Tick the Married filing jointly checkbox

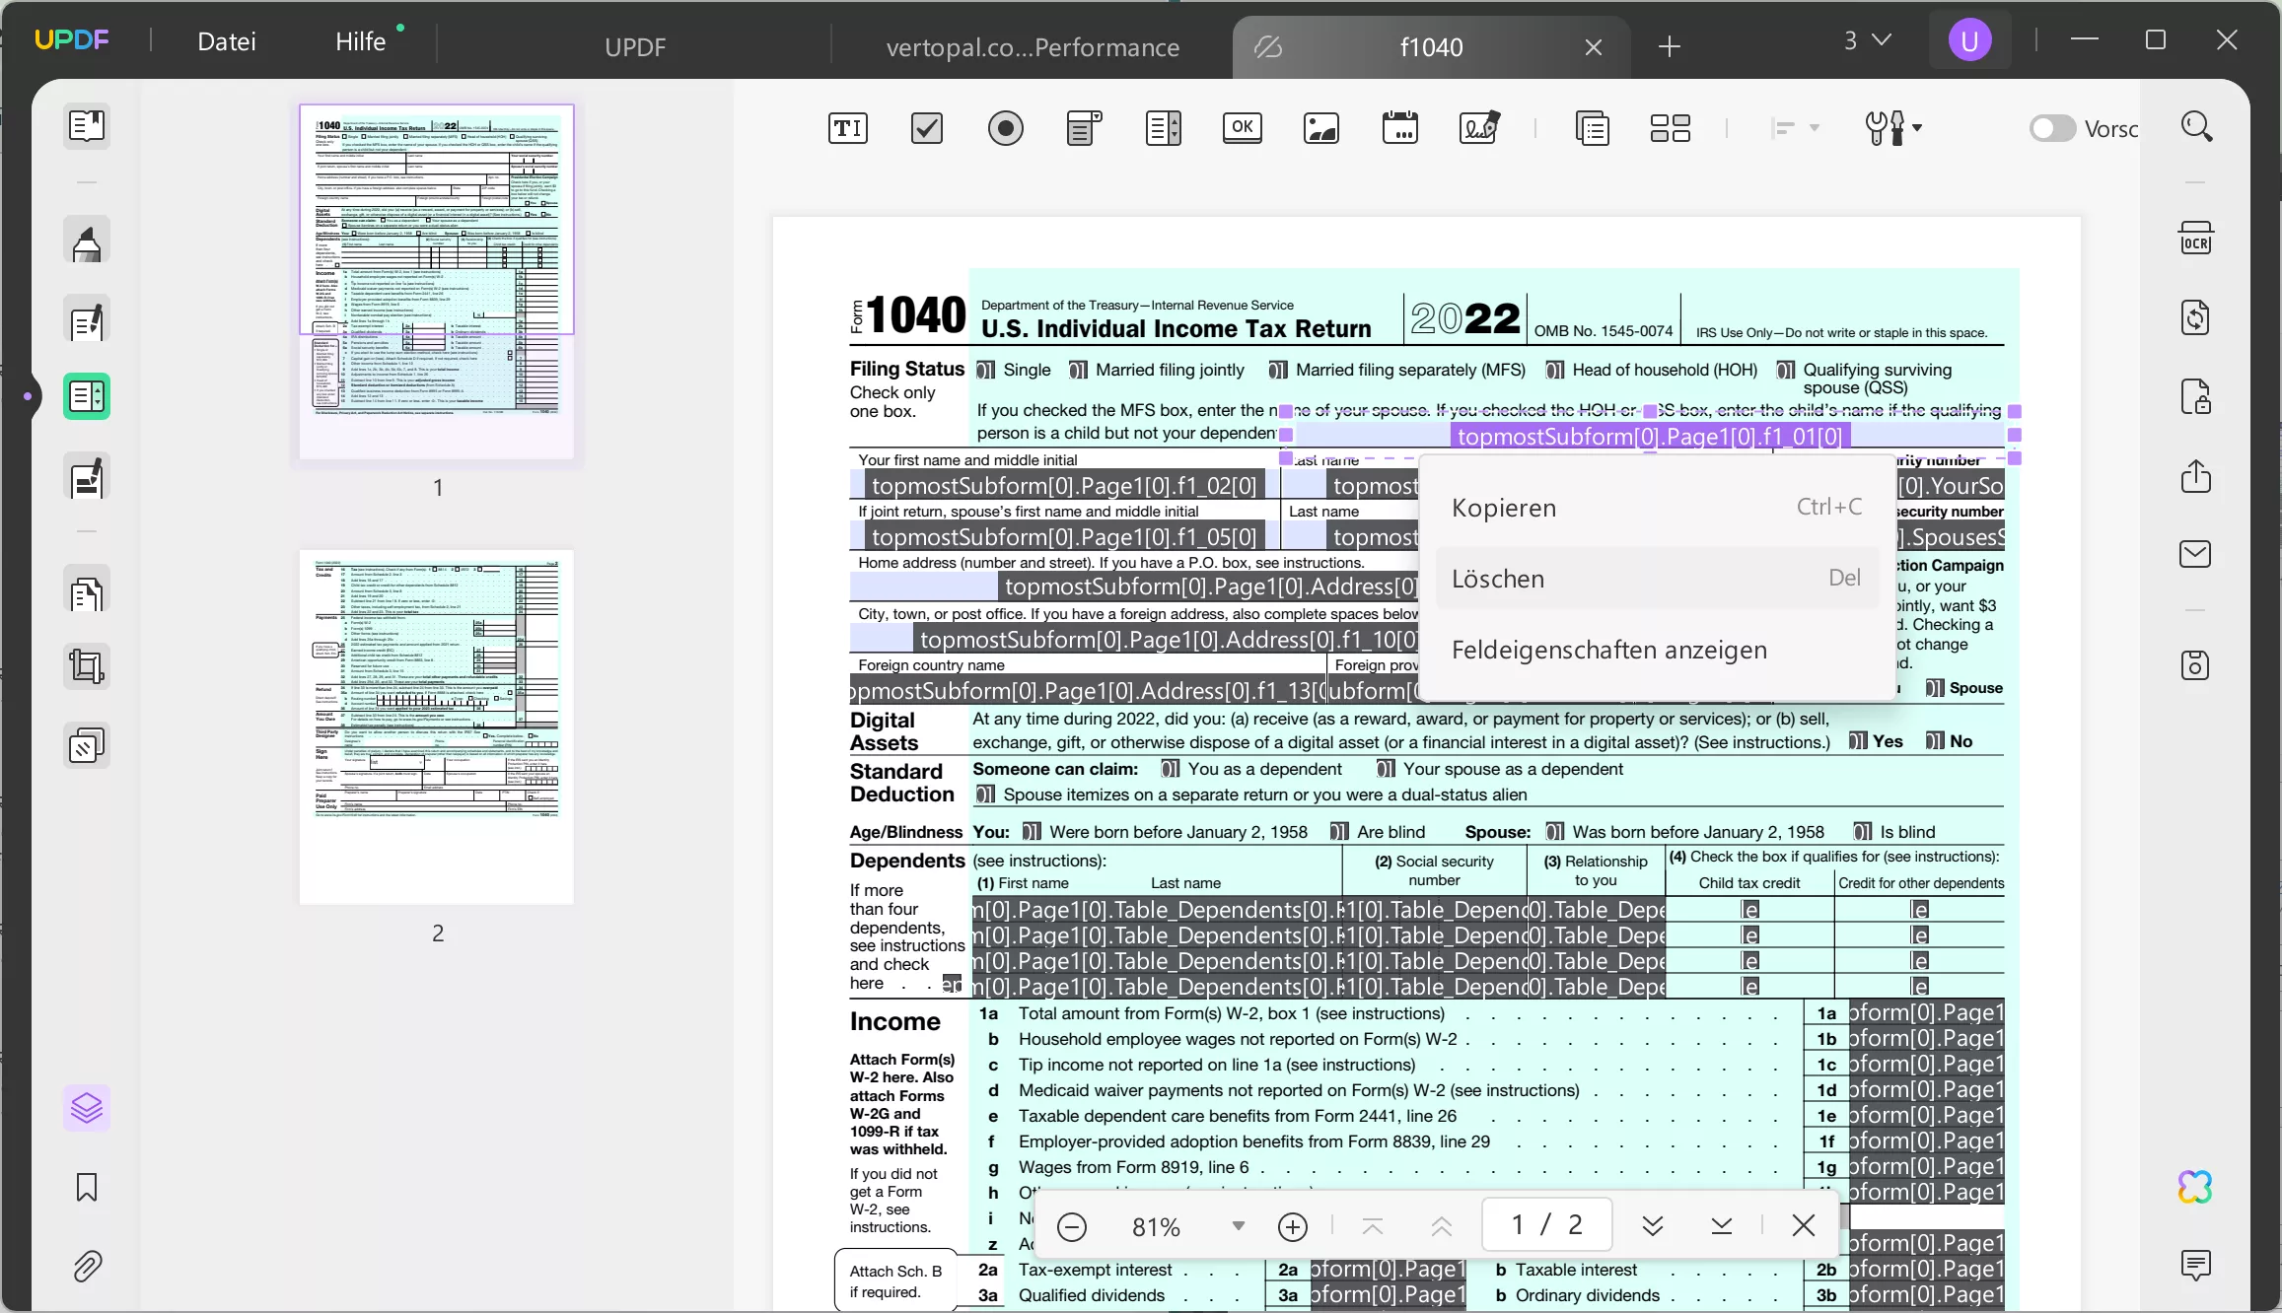(x=1078, y=370)
